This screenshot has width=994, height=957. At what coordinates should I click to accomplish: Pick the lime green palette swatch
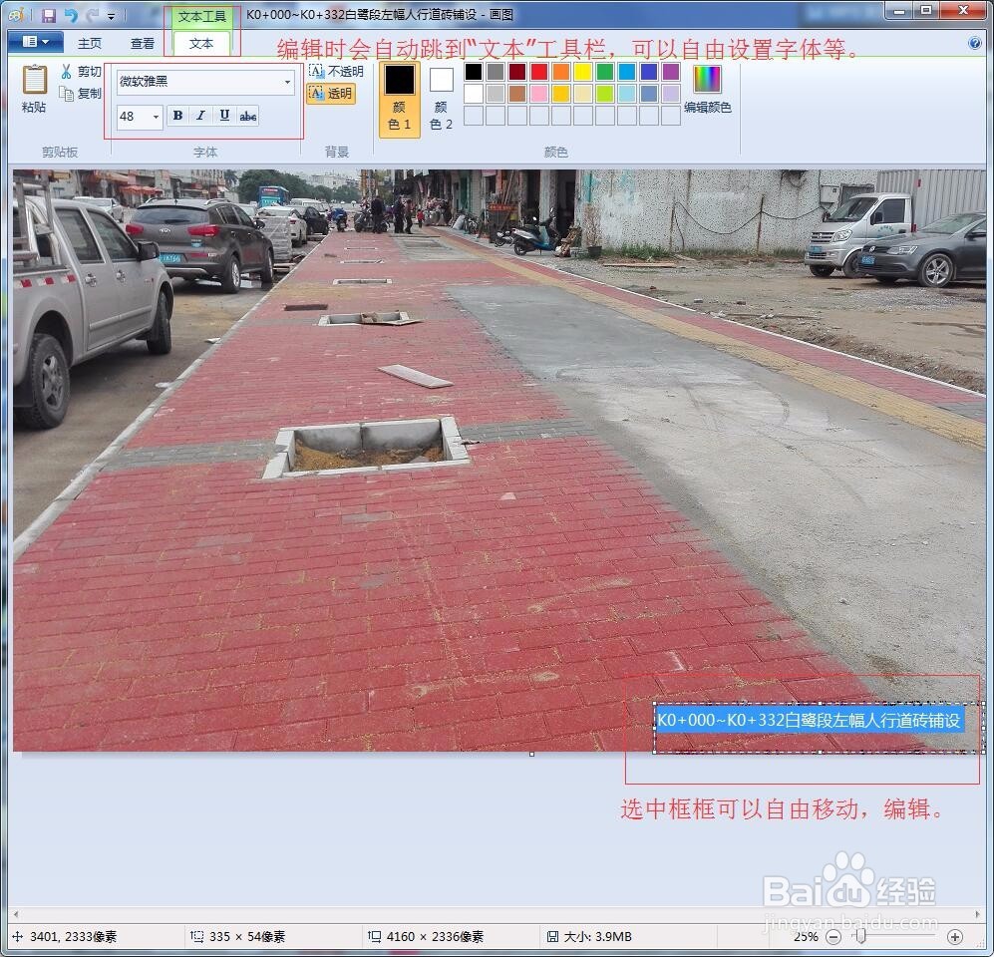click(x=605, y=94)
